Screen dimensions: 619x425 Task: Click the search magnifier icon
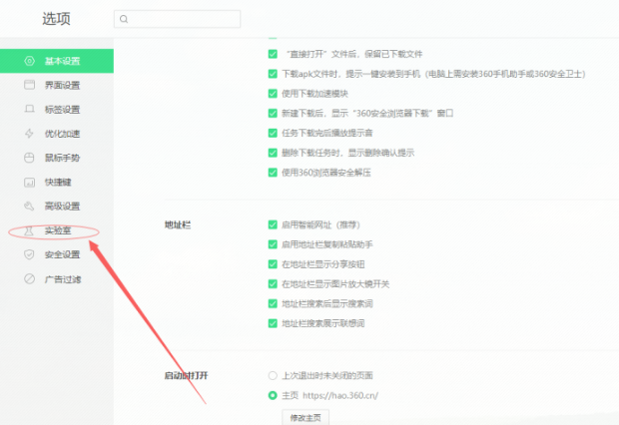pyautogui.click(x=124, y=19)
